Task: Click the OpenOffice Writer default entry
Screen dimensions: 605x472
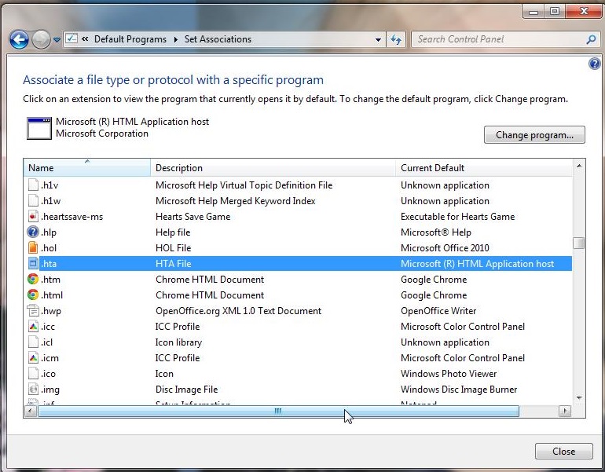Action: (438, 311)
